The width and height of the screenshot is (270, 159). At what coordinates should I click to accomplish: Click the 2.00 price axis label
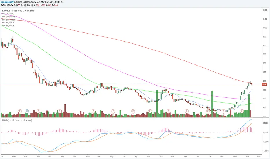(265, 99)
